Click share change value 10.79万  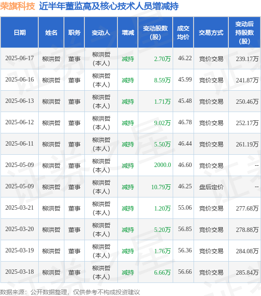pos(161,187)
